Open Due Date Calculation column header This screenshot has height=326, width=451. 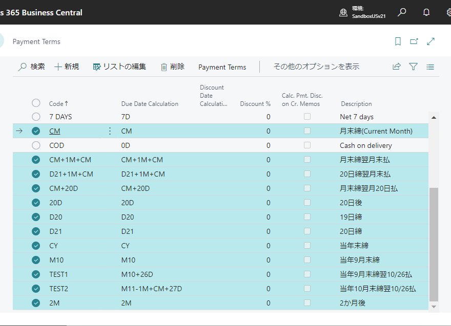click(x=150, y=104)
